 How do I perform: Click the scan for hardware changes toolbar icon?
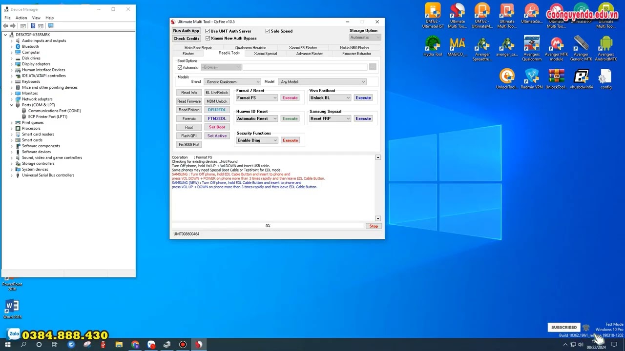(x=50, y=26)
